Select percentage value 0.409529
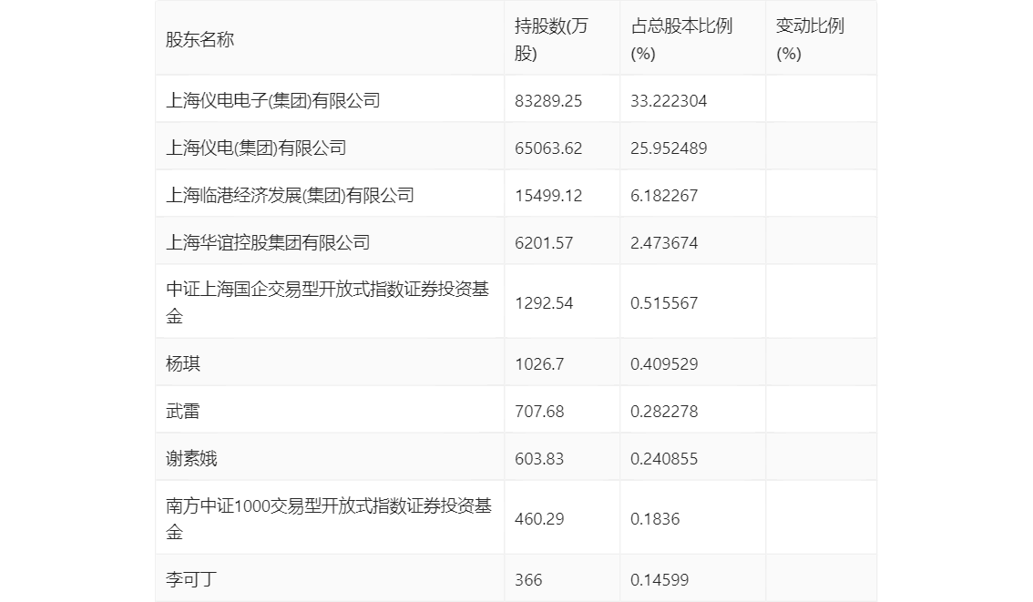 [x=664, y=364]
